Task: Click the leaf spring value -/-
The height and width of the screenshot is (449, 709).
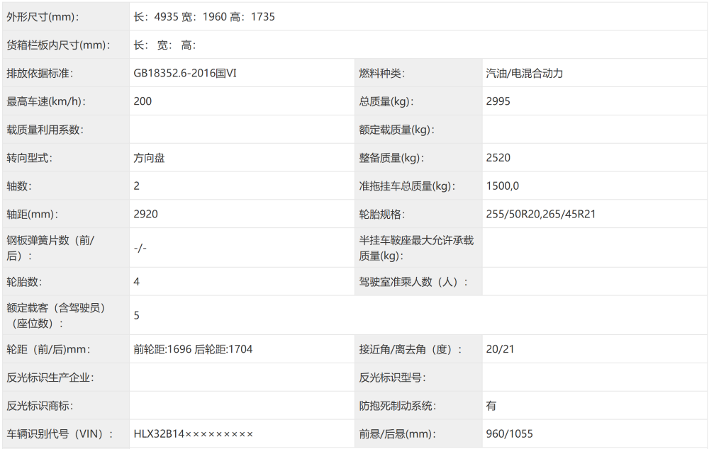Action: [140, 248]
